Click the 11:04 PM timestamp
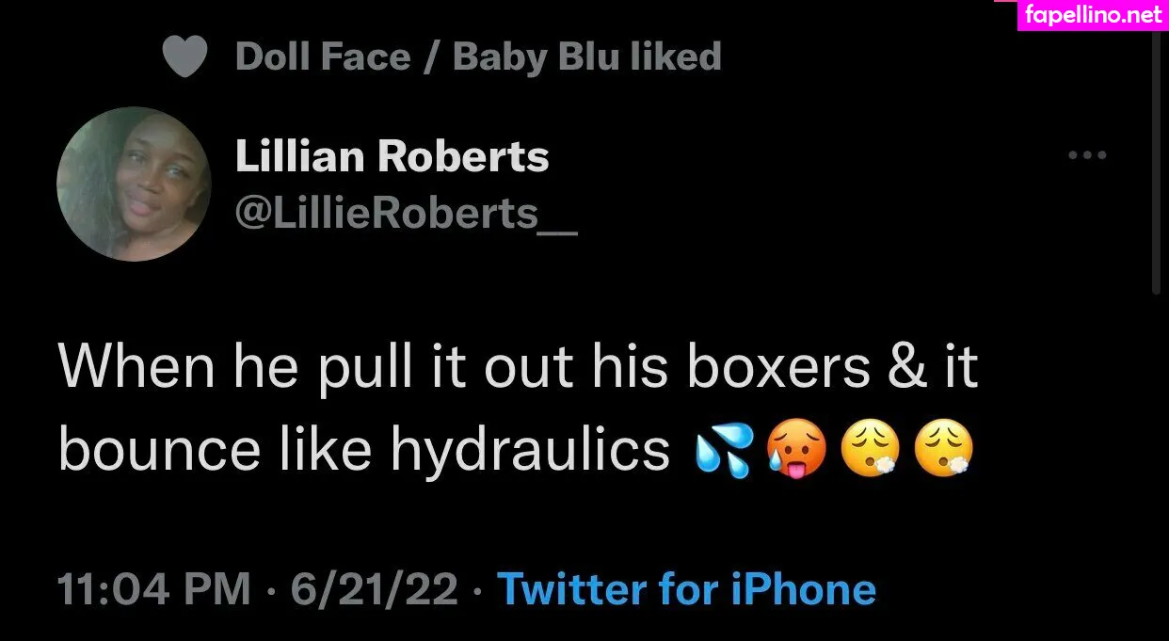 [x=155, y=589]
